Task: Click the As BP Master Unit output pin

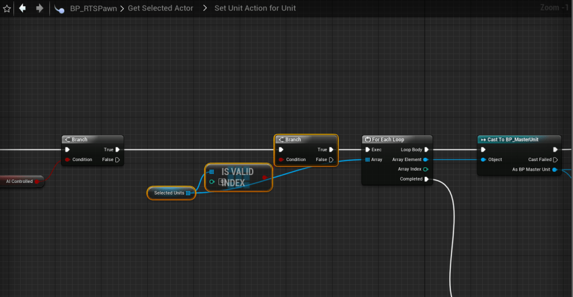Action: [x=555, y=169]
